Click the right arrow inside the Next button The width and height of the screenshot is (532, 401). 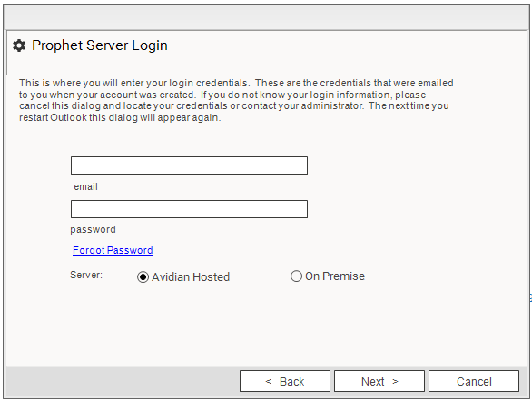click(x=395, y=381)
